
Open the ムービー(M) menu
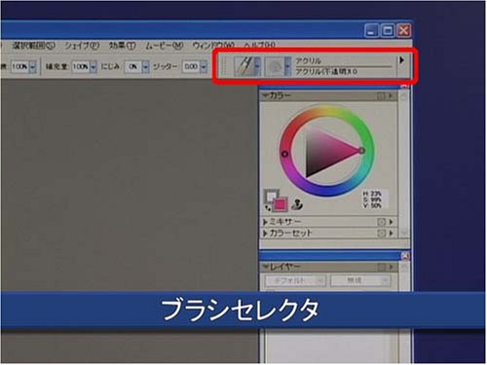[x=164, y=46]
